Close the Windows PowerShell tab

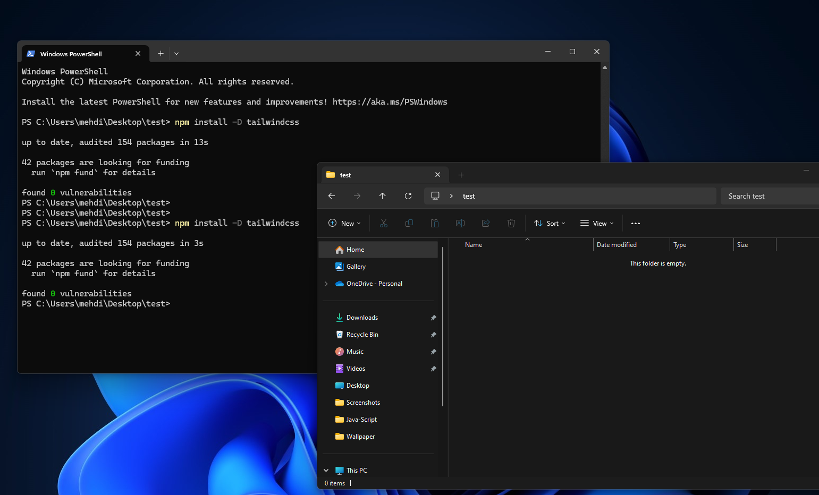pos(138,54)
